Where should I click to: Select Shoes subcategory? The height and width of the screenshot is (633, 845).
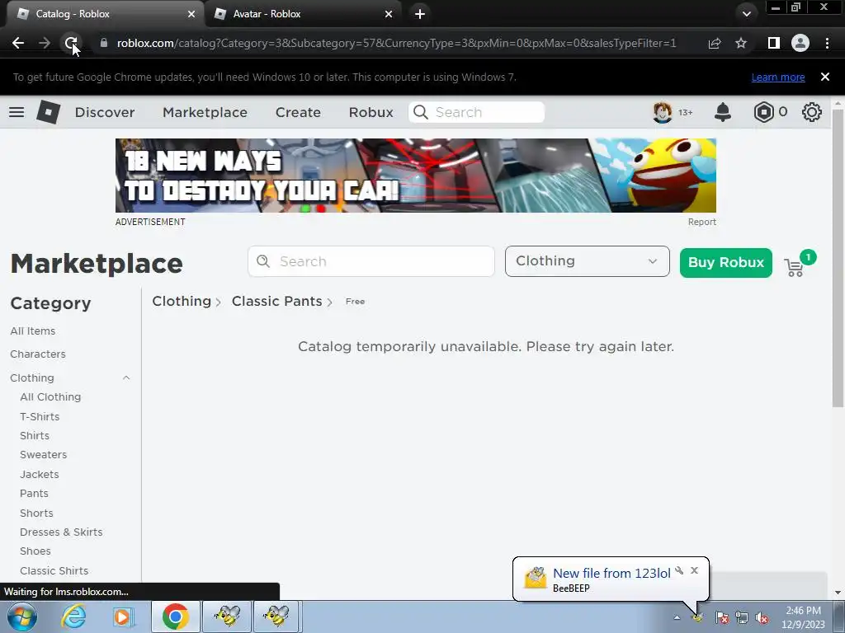pos(35,551)
